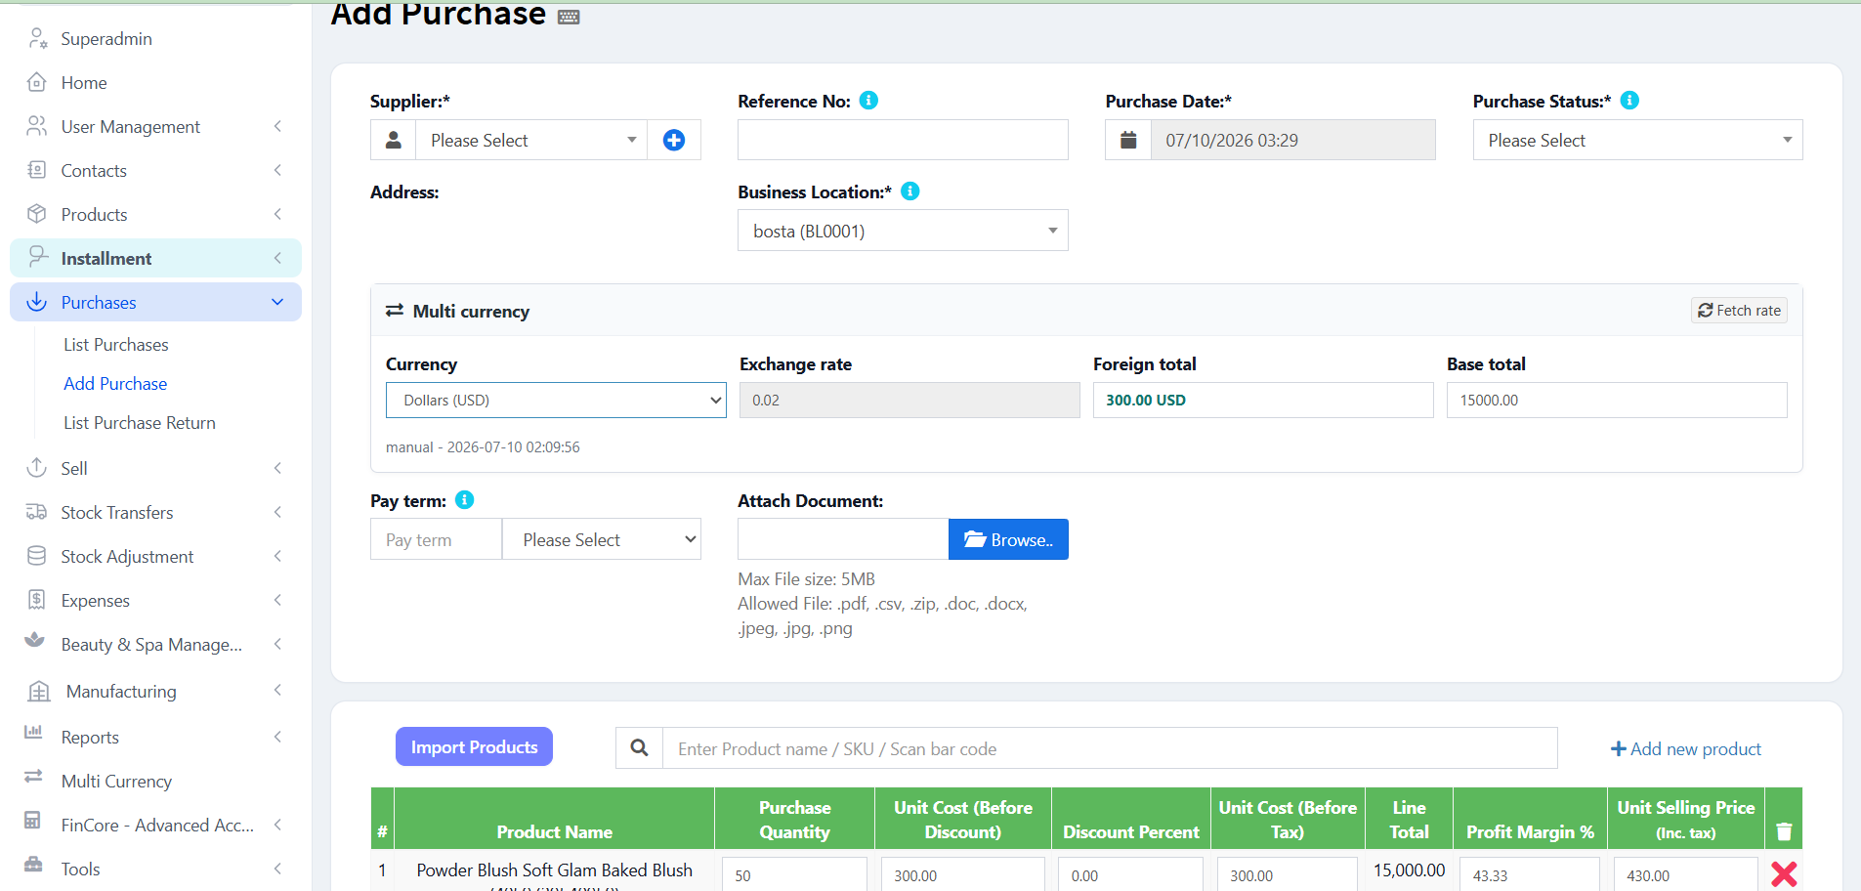Open the Business Location bosta dropdown
Viewport: 1861px width, 891px height.
(x=903, y=231)
